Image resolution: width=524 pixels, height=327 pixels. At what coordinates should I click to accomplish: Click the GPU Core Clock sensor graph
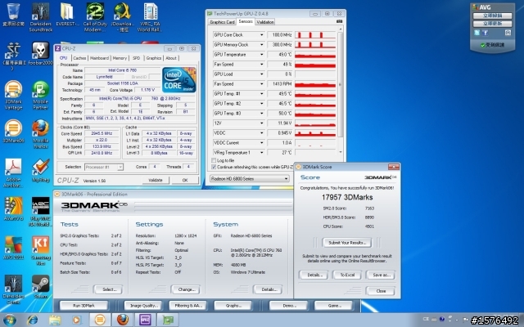pyautogui.click(x=315, y=34)
